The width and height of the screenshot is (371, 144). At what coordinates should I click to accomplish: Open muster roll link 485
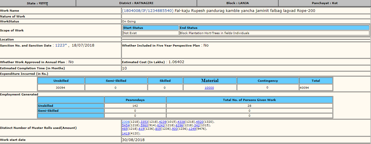coord(125,129)
